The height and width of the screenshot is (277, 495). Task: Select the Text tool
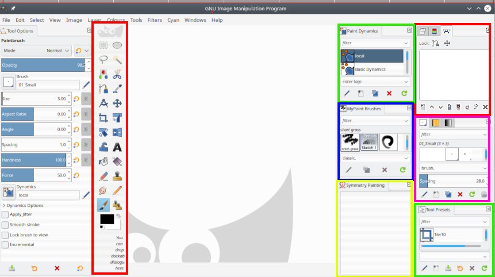click(x=117, y=147)
